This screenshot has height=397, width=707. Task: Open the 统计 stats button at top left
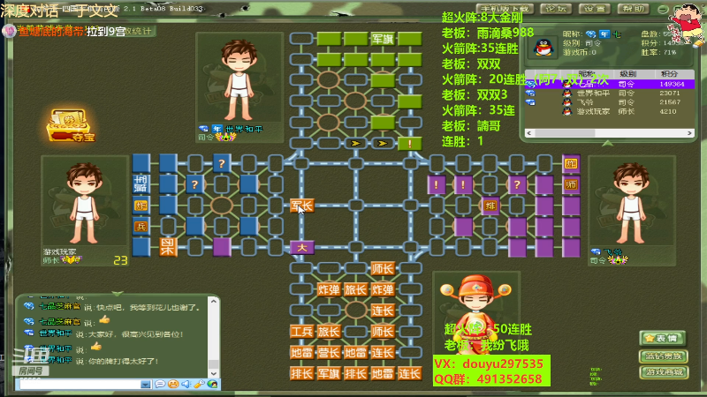[139, 31]
